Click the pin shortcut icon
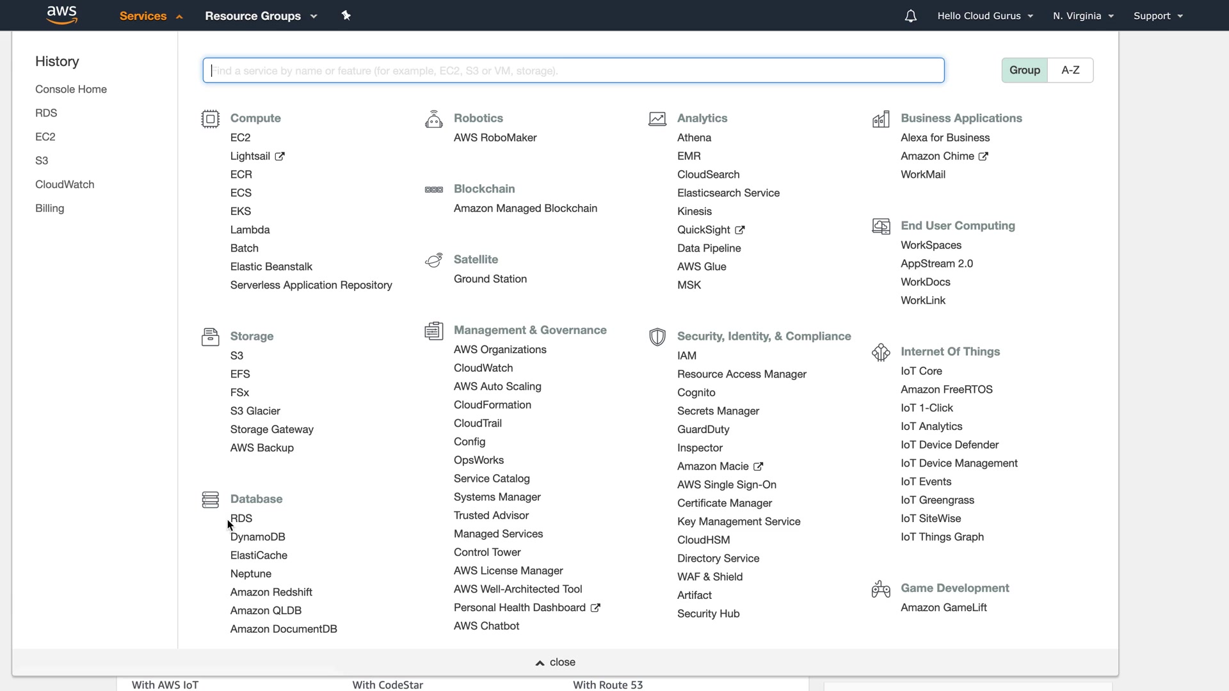Image resolution: width=1229 pixels, height=691 pixels. coord(346,15)
